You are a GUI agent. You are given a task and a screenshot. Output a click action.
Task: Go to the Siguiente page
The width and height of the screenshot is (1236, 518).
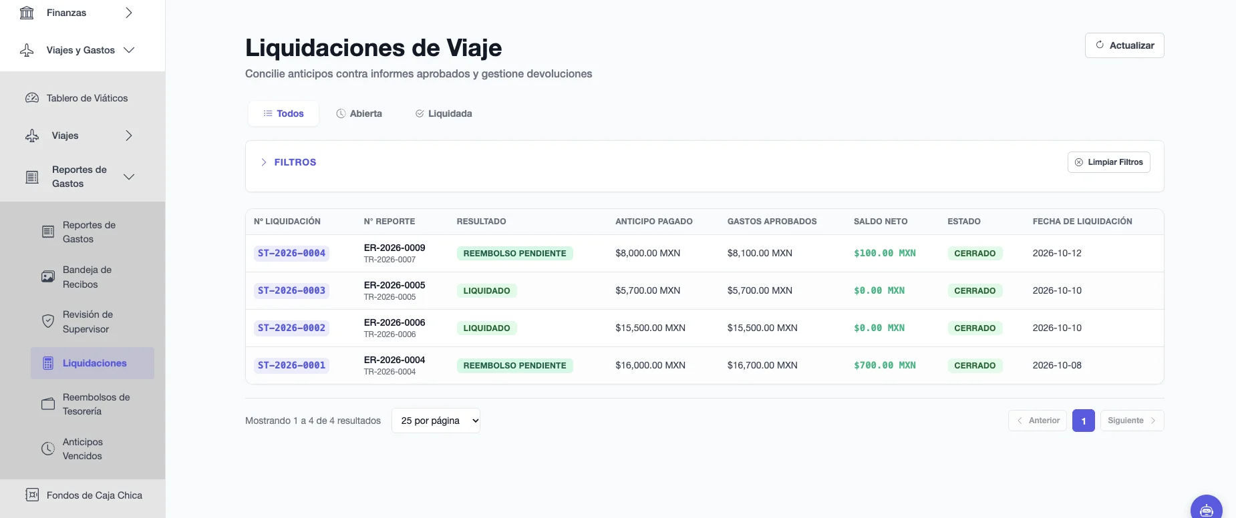pos(1132,421)
